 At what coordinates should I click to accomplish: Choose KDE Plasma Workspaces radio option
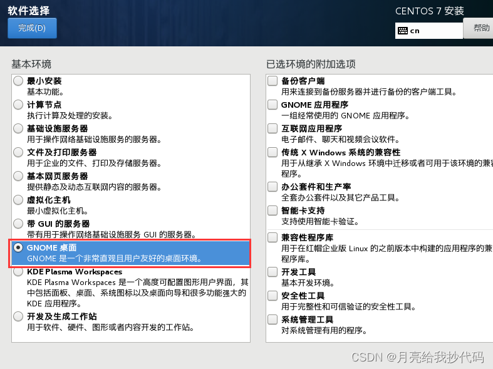pyautogui.click(x=18, y=271)
